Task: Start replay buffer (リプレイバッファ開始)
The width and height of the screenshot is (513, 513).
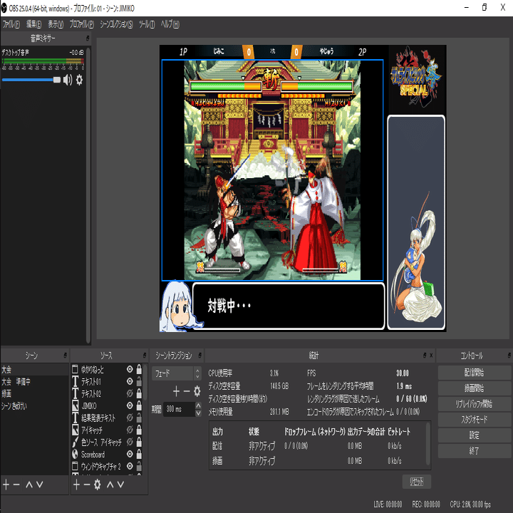Action: click(474, 404)
